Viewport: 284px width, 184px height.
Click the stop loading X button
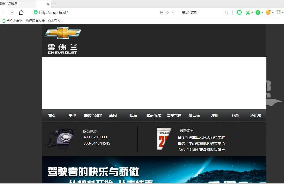(x=12, y=13)
